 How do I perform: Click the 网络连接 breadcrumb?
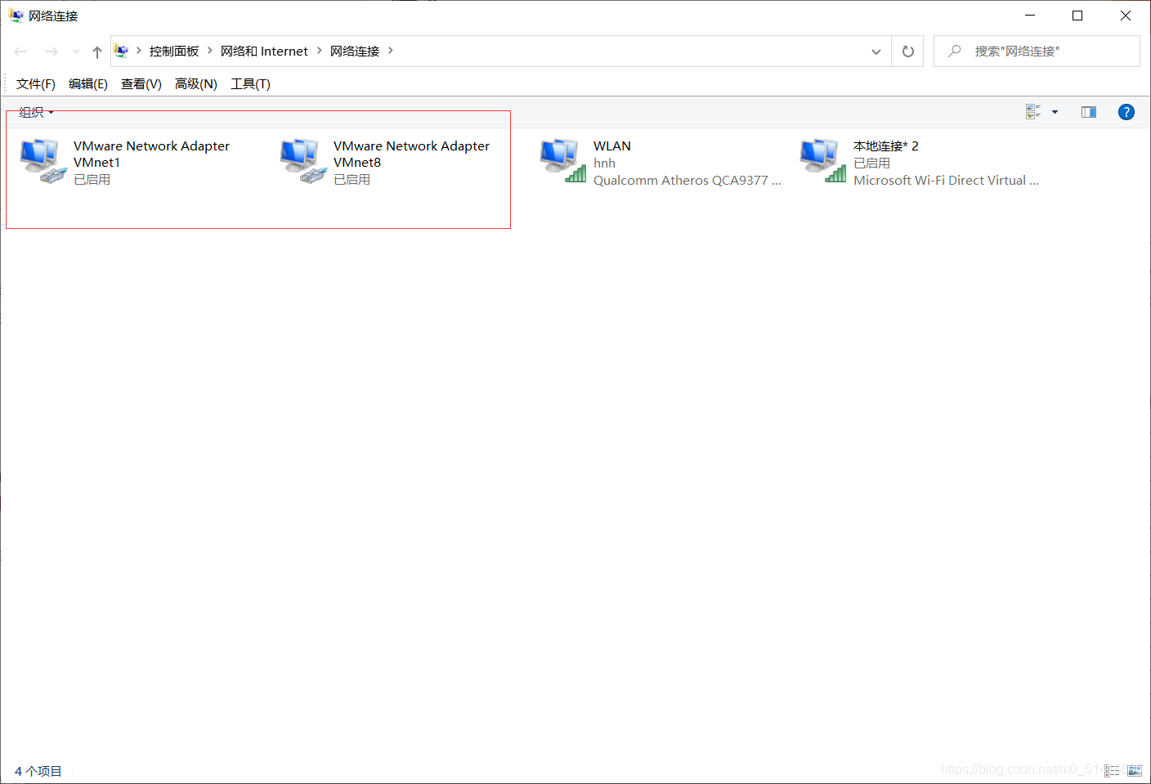pyautogui.click(x=355, y=52)
